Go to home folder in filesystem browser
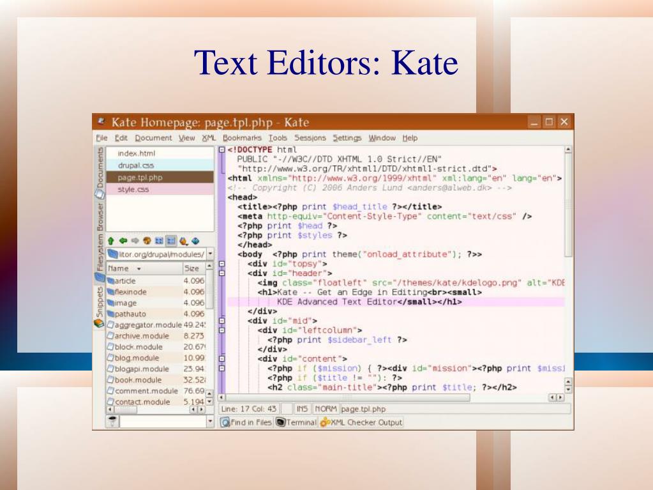The width and height of the screenshot is (653, 490). point(147,241)
